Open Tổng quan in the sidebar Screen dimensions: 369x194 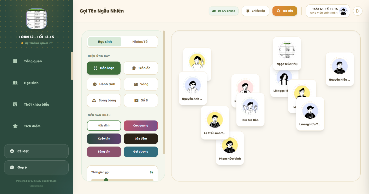(x=37, y=61)
